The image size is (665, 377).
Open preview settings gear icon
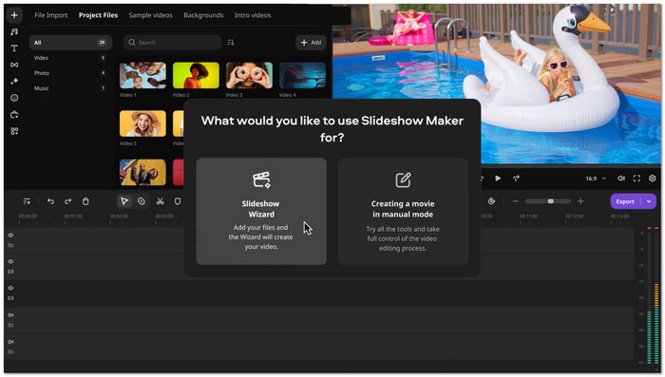coord(653,179)
